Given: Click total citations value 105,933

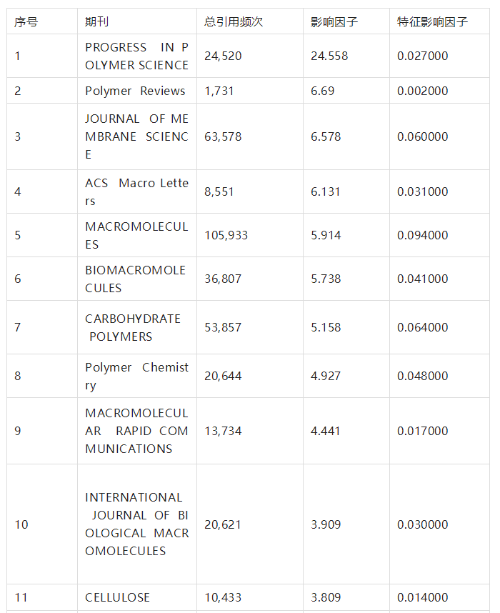Looking at the screenshot, I should (226, 235).
